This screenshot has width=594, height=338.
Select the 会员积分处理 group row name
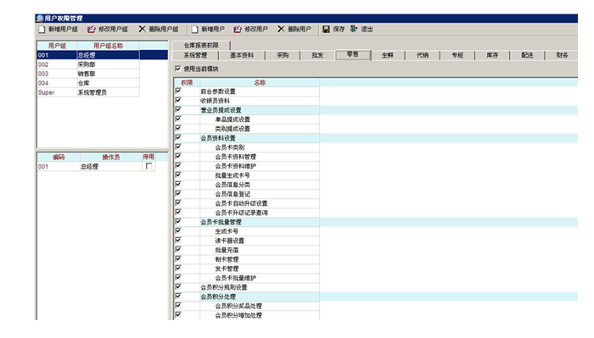click(x=218, y=296)
